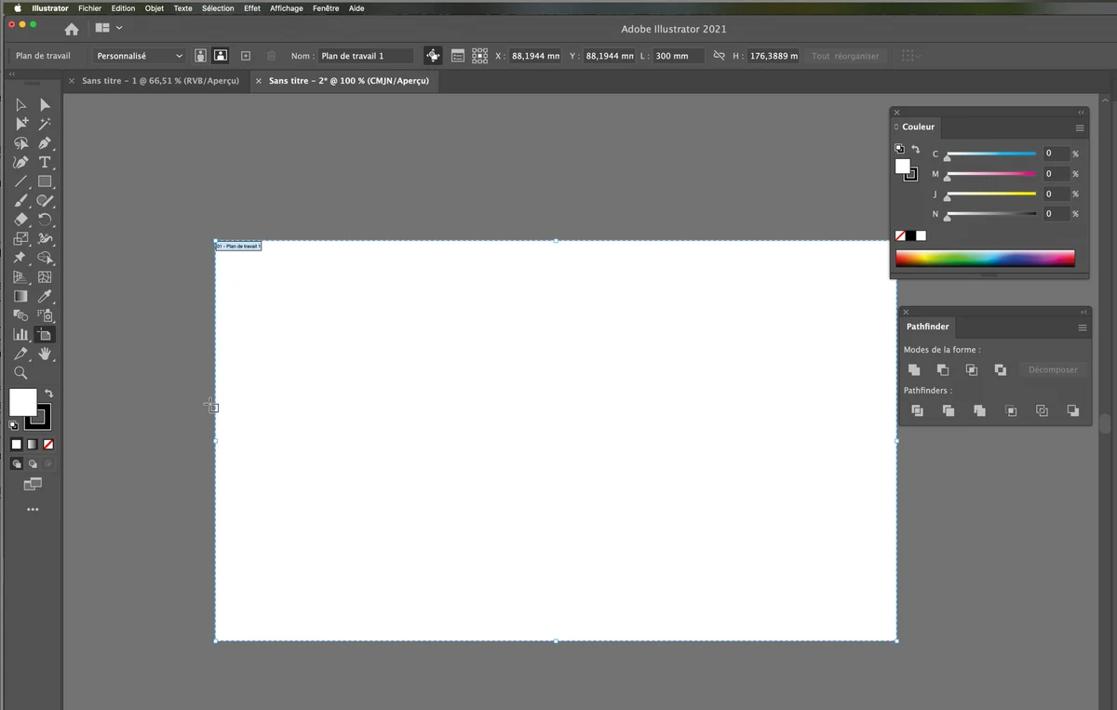This screenshot has width=1117, height=710.
Task: Open the Affichage menu
Action: [287, 8]
